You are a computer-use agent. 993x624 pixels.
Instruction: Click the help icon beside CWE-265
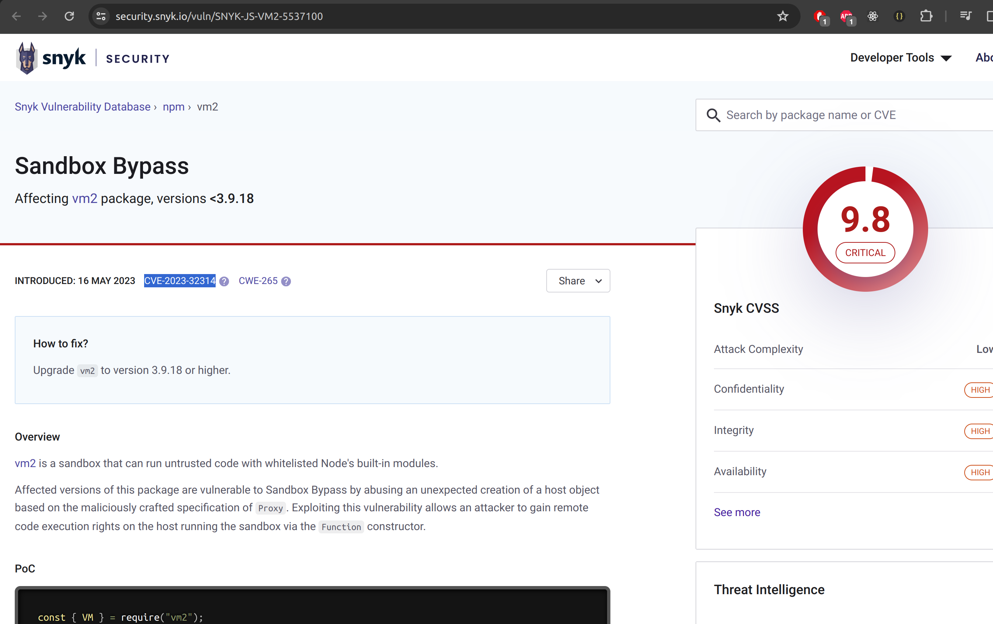tap(286, 281)
